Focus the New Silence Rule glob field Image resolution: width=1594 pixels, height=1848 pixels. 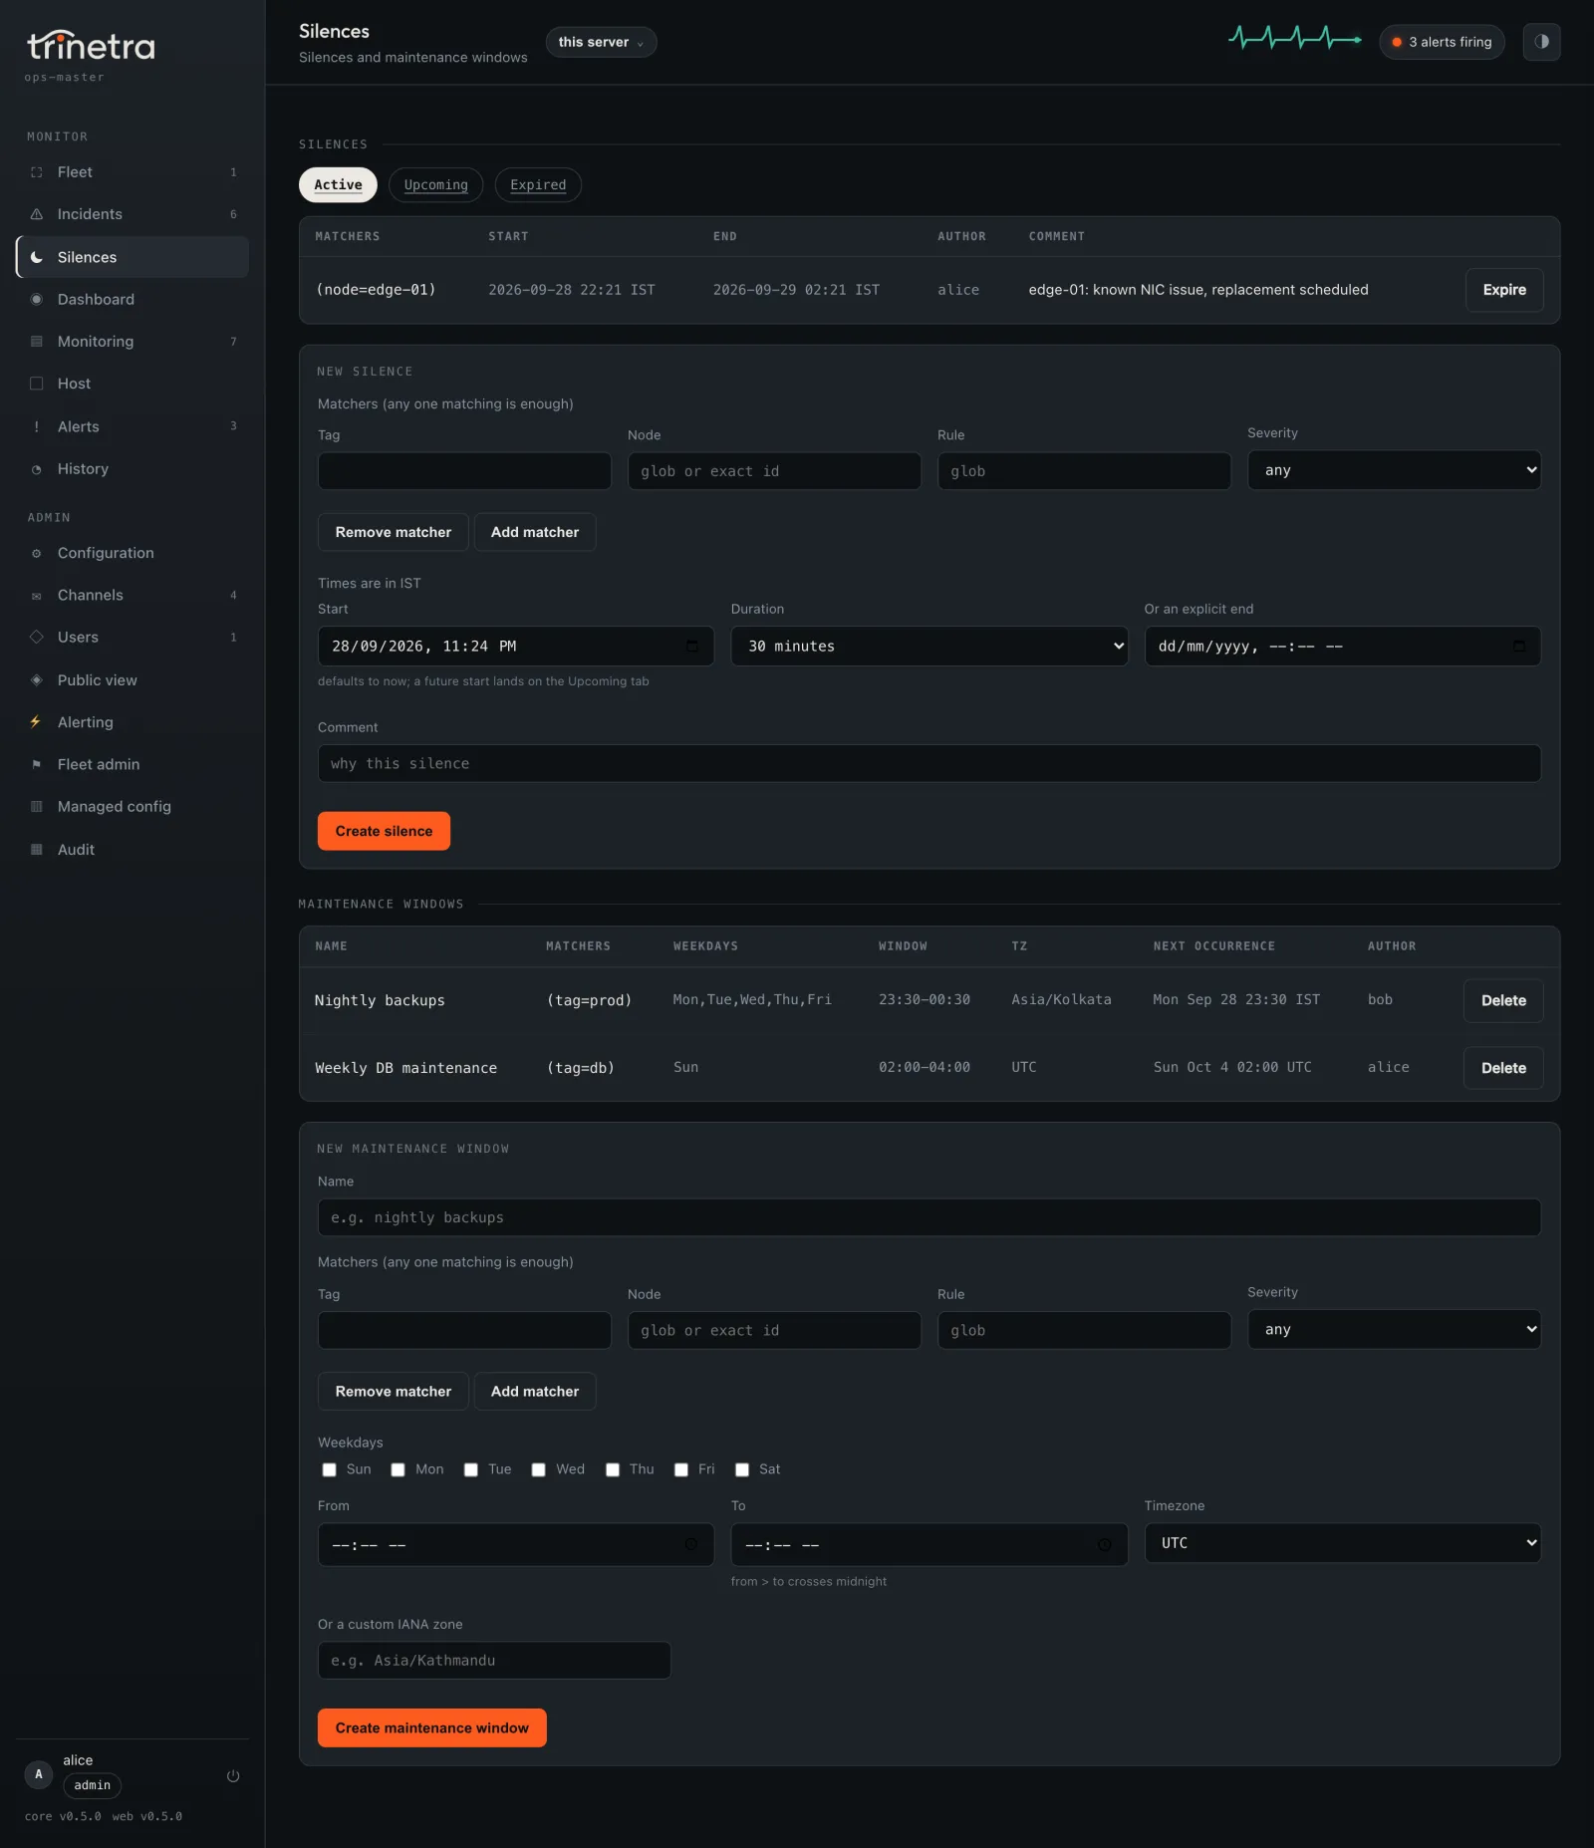tap(1084, 471)
